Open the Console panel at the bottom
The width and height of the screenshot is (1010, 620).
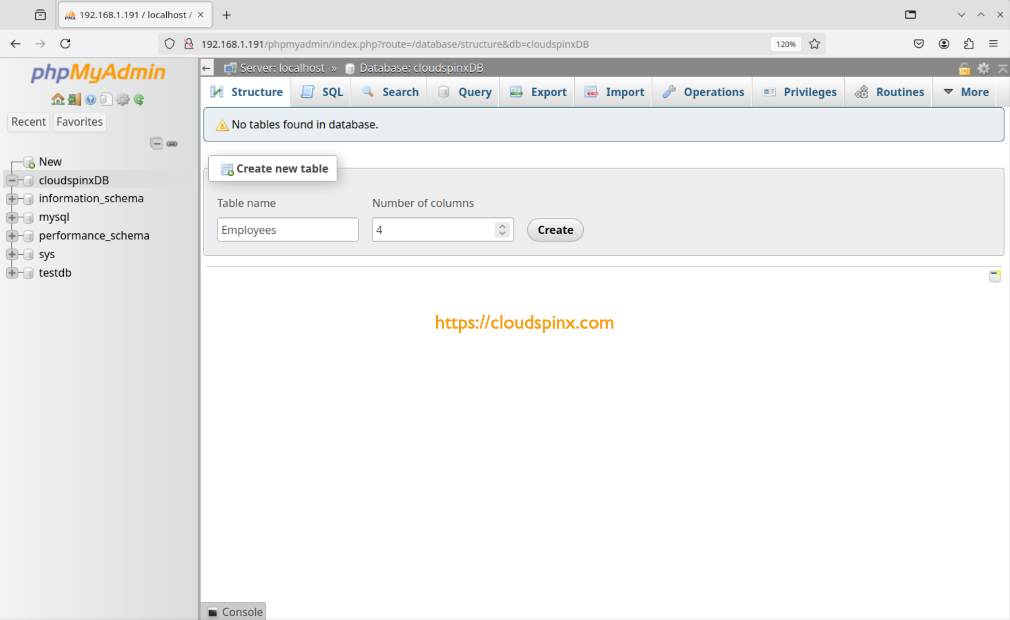tap(235, 611)
